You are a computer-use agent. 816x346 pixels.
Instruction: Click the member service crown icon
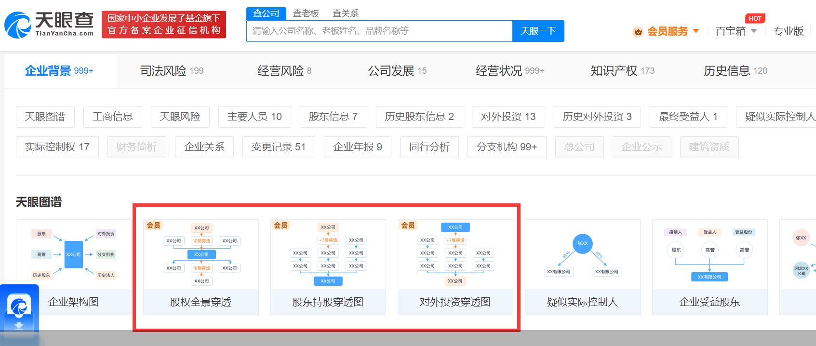tap(638, 32)
